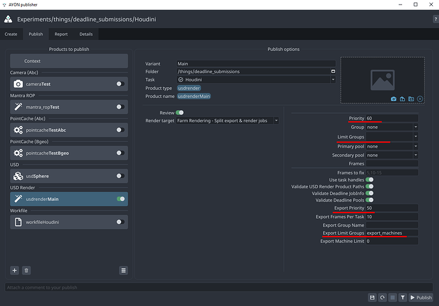Click the usdrenderMain product name tag
Image resolution: width=439 pixels, height=306 pixels.
194,96
